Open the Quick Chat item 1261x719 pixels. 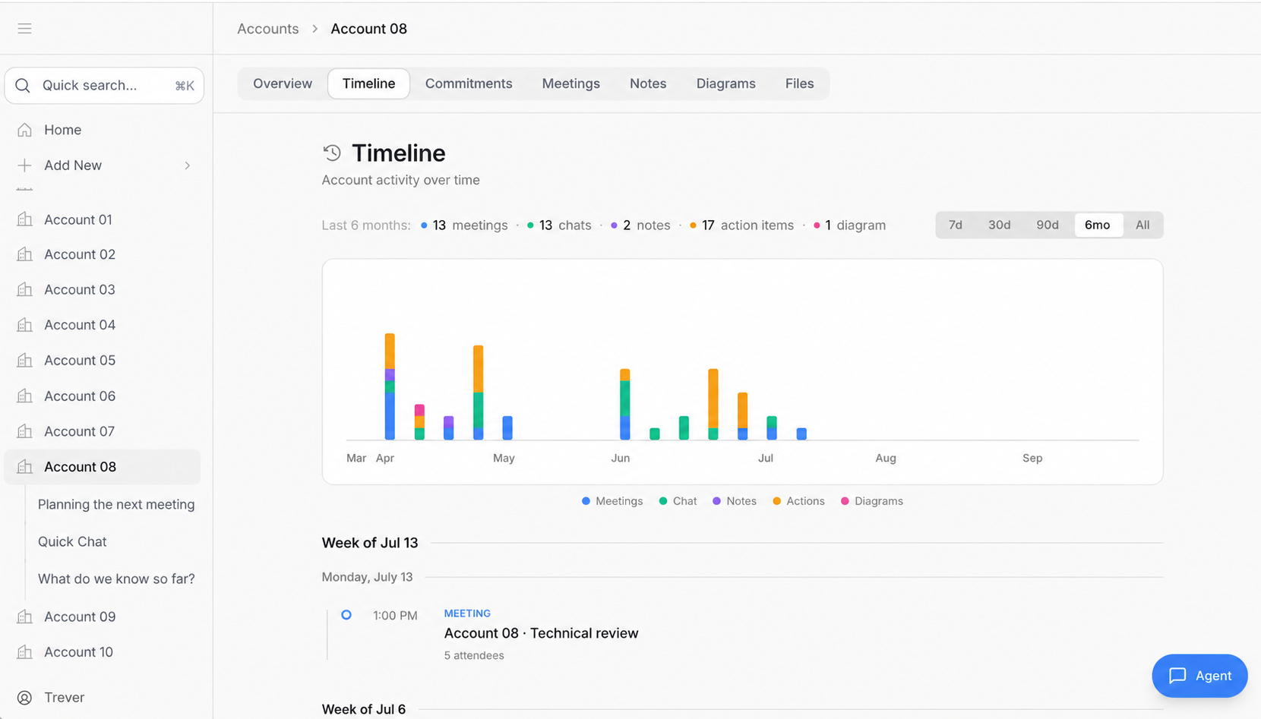click(x=72, y=541)
